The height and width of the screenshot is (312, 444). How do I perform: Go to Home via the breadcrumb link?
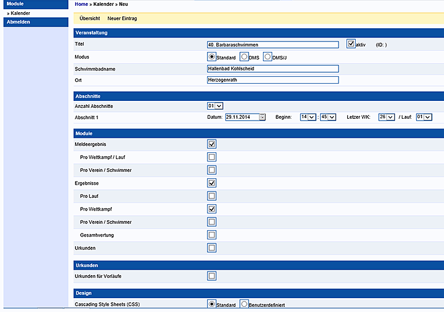(x=81, y=4)
